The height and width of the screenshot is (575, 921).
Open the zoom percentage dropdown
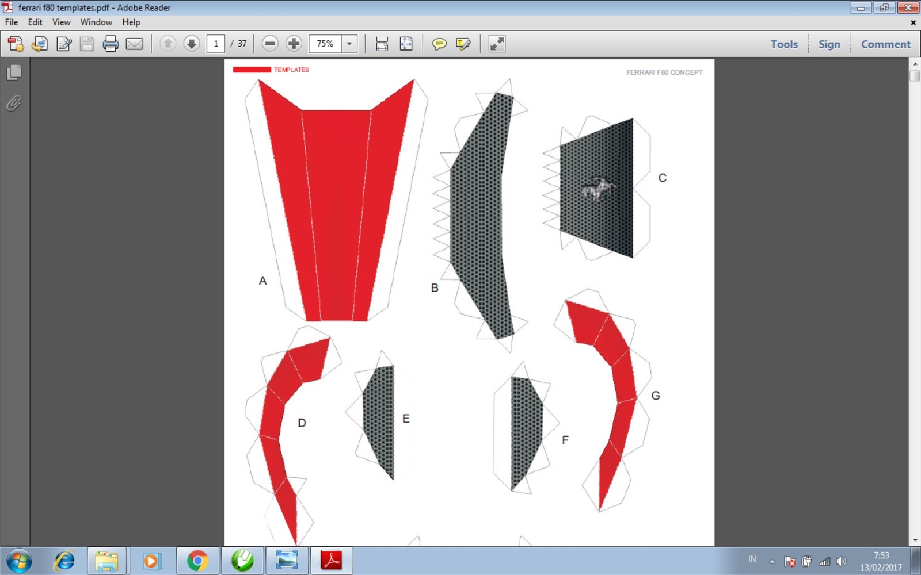[349, 43]
